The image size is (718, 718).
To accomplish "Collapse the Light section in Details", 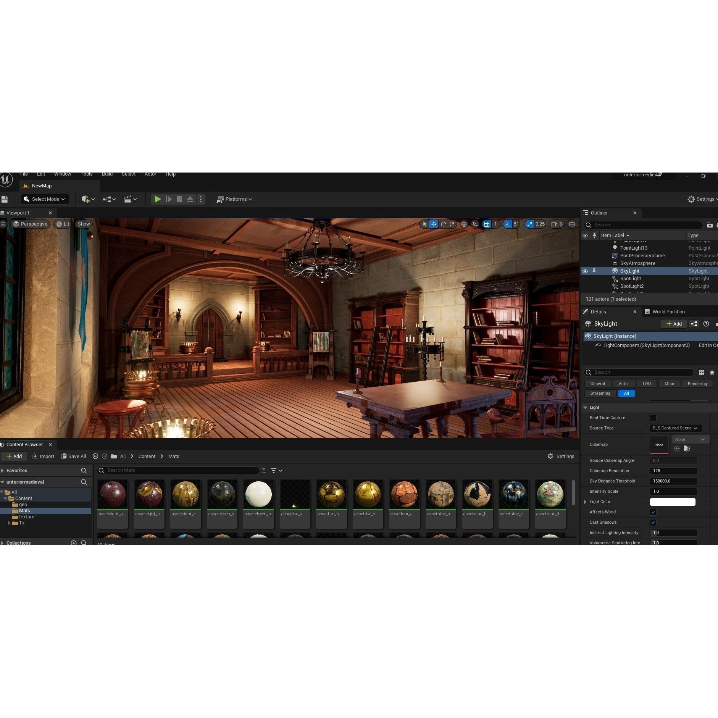I will click(586, 407).
